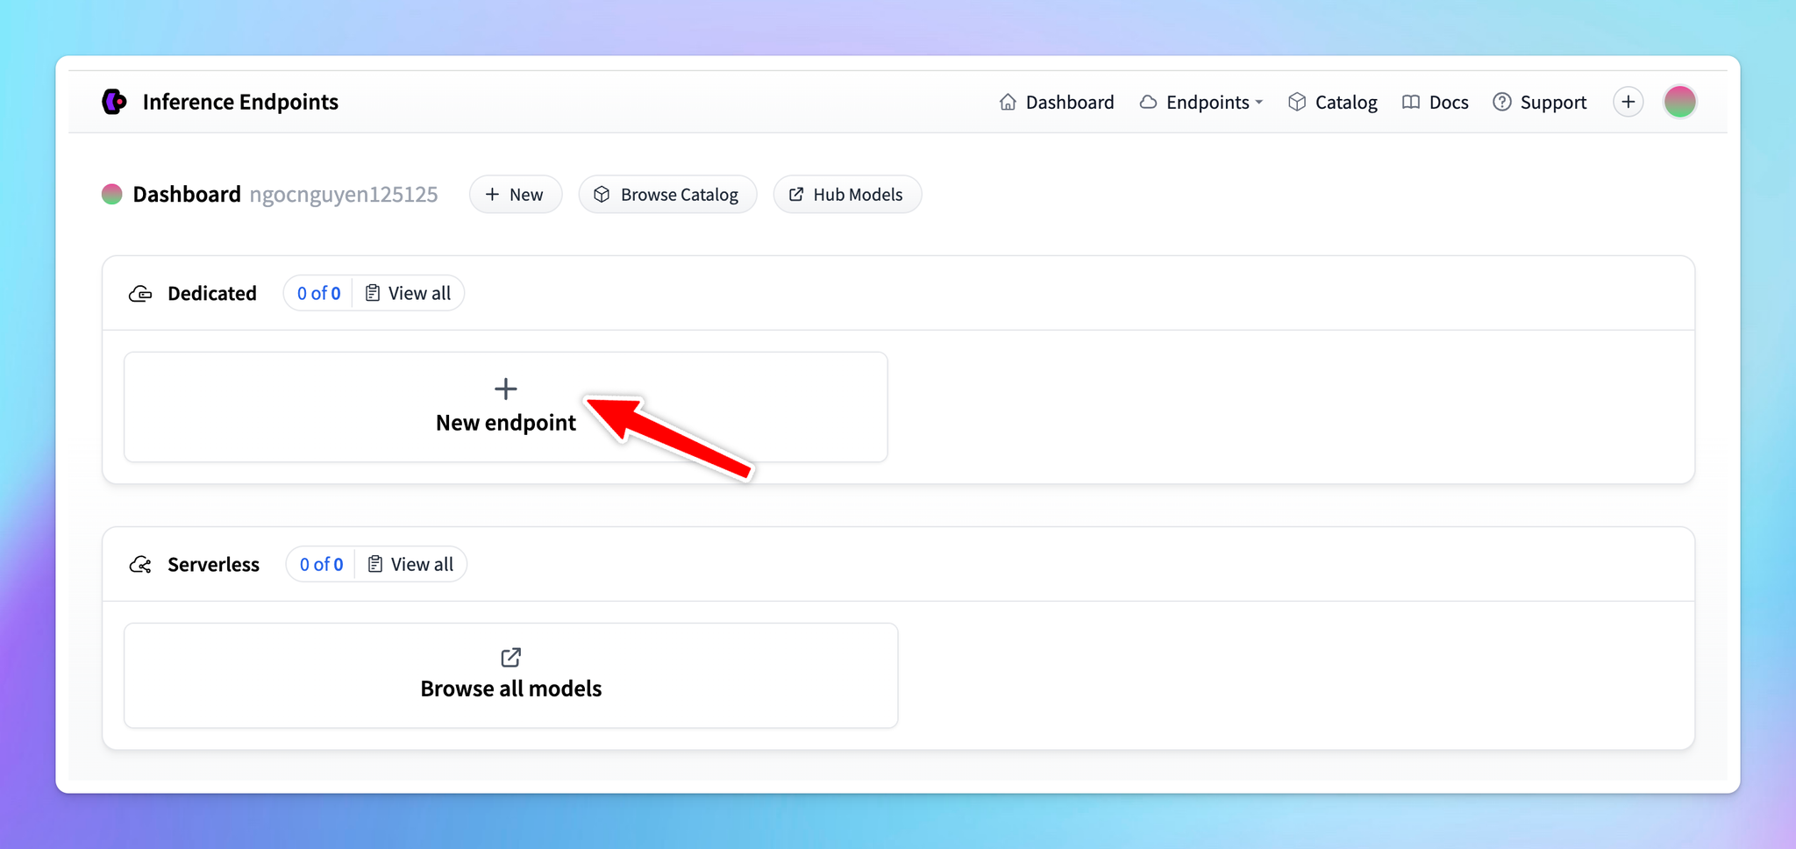Open Support from top navigation
This screenshot has width=1796, height=849.
click(1540, 102)
